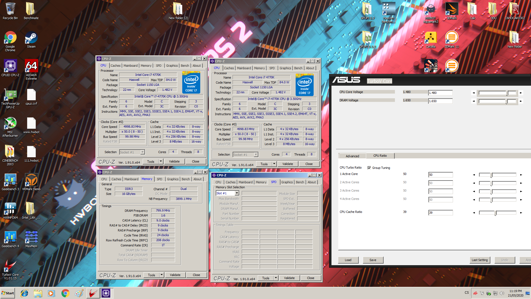Increase 1 Active Core ratio with right arrow
Screen dimensions: 531x299
click(x=521, y=175)
